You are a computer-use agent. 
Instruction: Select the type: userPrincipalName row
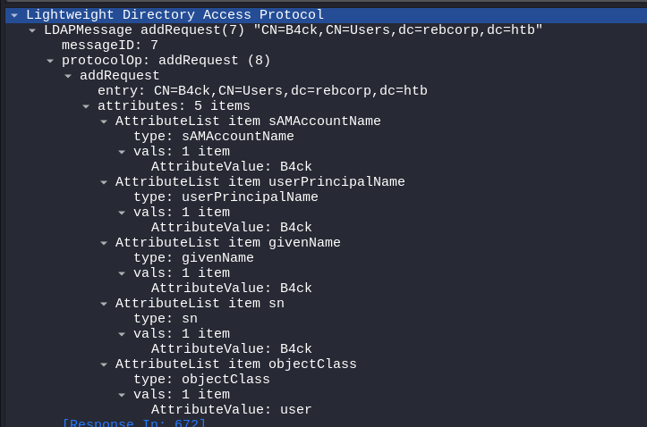pyautogui.click(x=226, y=197)
